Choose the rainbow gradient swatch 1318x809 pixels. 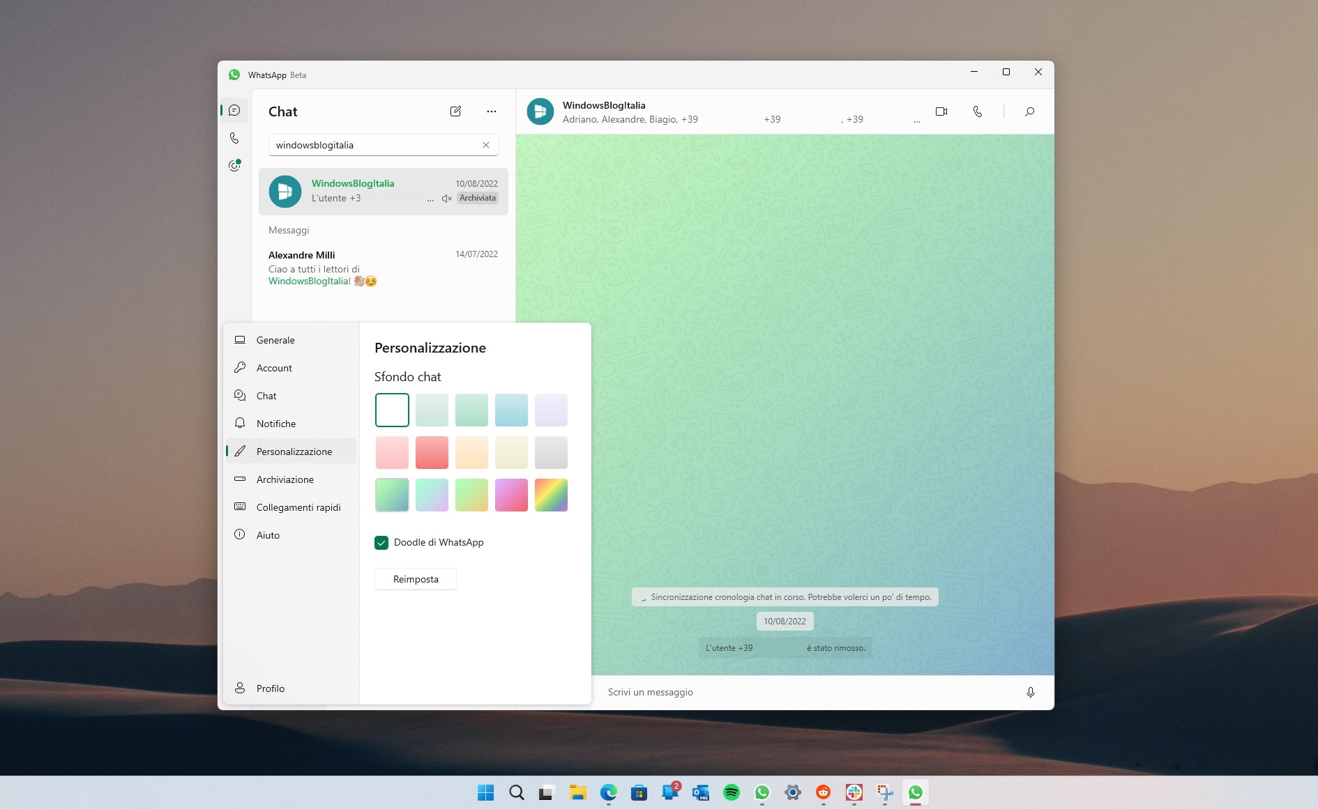(551, 495)
